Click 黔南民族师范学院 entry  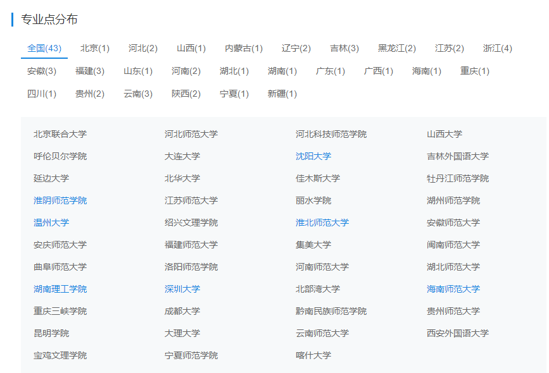(x=331, y=311)
